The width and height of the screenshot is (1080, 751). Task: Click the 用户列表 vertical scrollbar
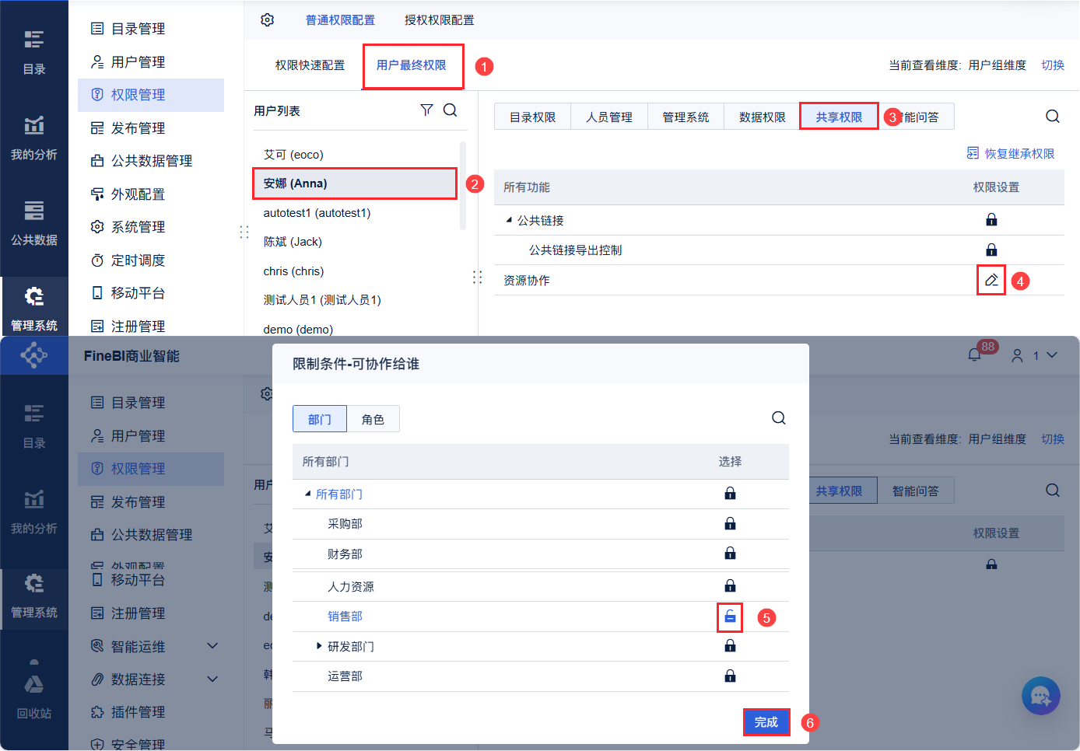(463, 185)
